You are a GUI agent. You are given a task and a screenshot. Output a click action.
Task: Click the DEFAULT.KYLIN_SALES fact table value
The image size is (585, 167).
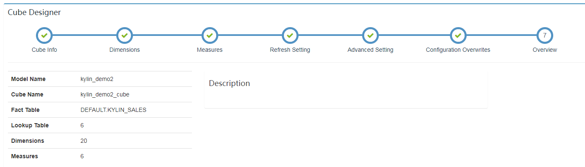[x=113, y=110]
